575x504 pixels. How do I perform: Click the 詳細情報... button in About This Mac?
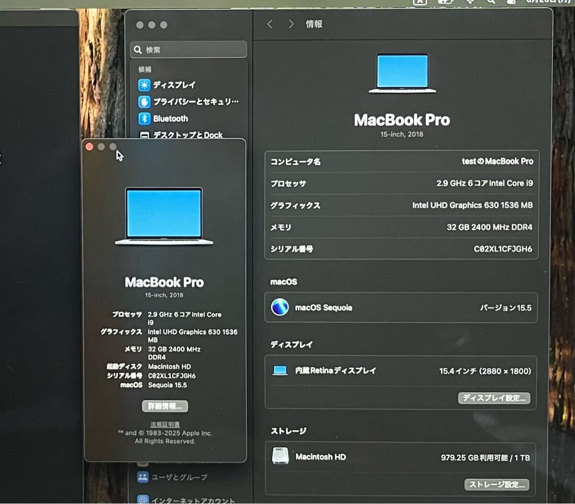coord(165,406)
